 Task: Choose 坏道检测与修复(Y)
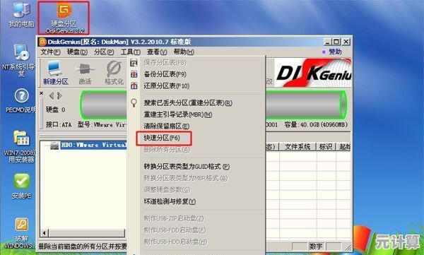pyautogui.click(x=197, y=201)
